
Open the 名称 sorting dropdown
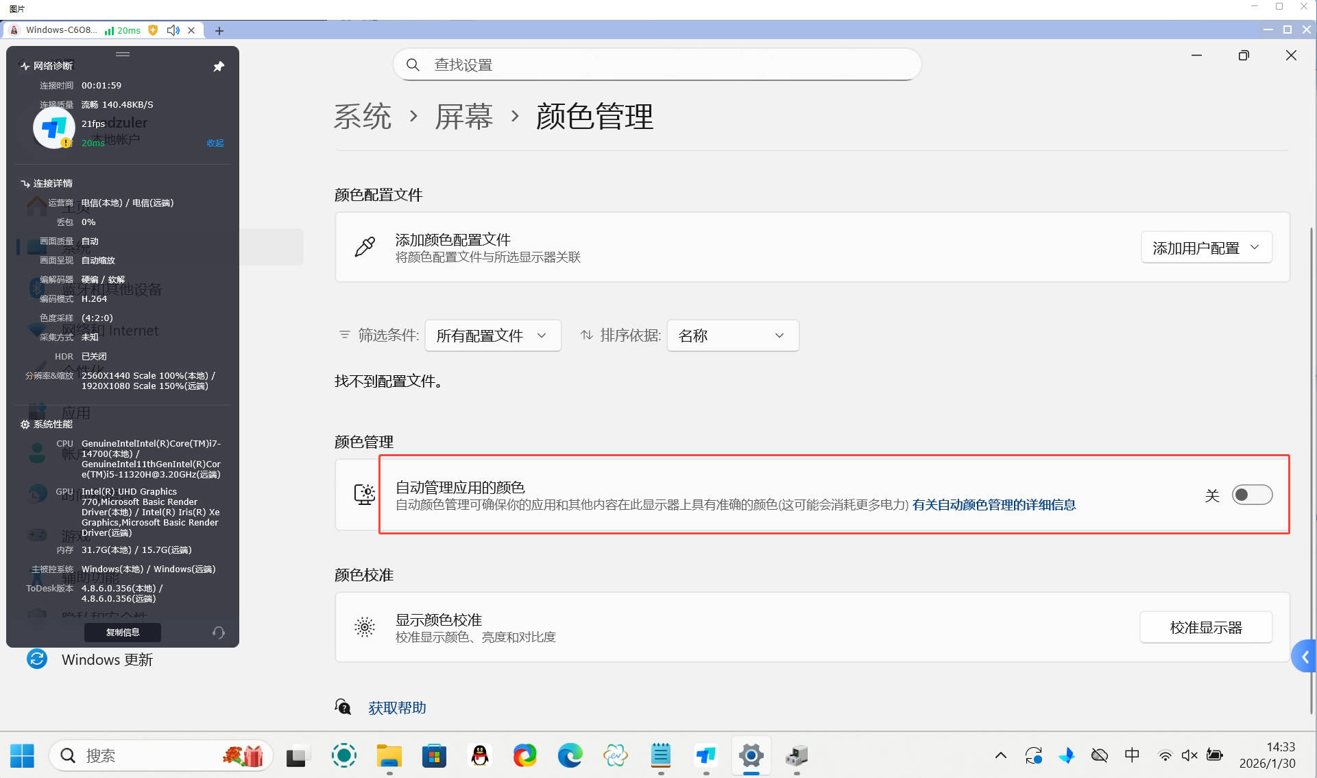pos(732,335)
